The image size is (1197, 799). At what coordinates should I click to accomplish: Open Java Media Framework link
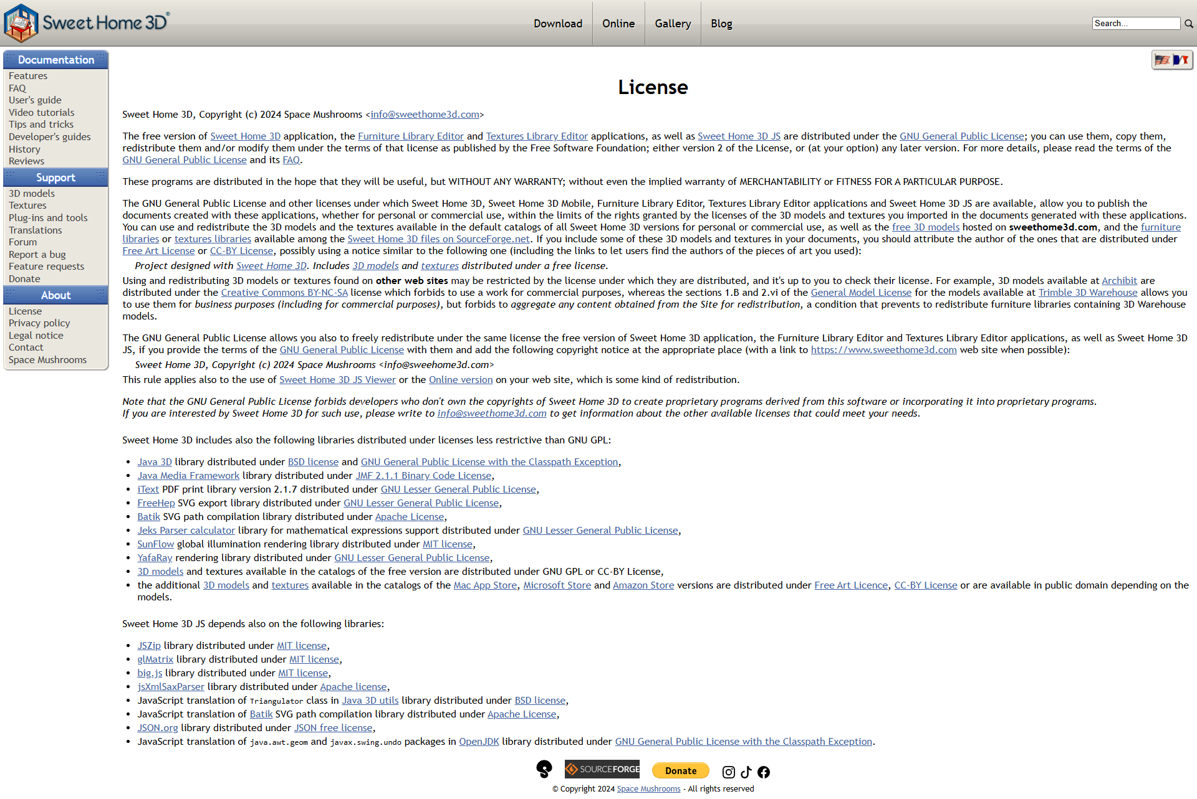tap(188, 476)
